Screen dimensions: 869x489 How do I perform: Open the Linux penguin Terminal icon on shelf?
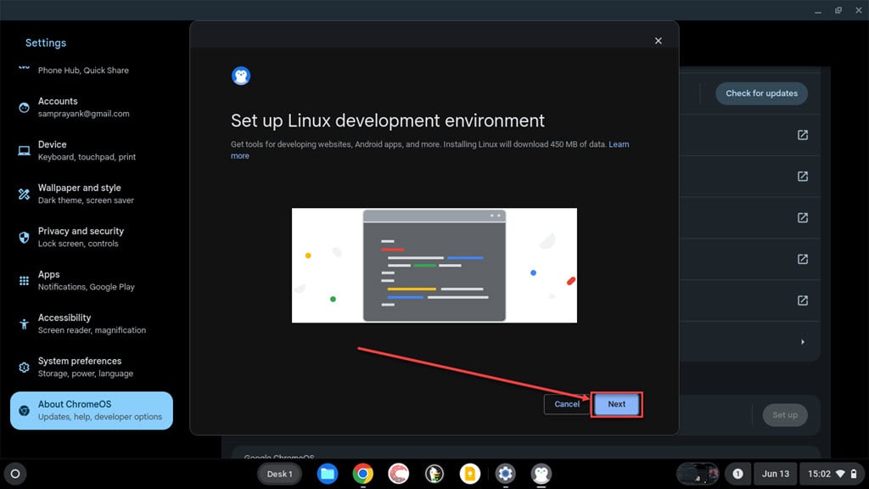click(x=541, y=474)
